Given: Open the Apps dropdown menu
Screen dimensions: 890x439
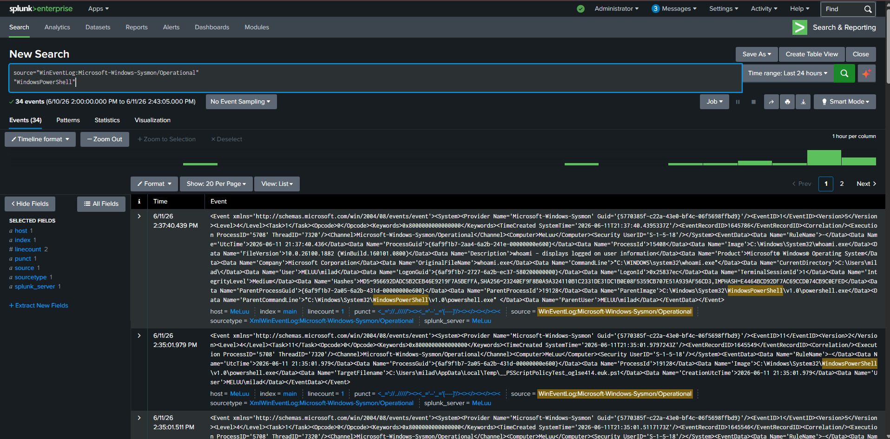Looking at the screenshot, I should [x=98, y=9].
